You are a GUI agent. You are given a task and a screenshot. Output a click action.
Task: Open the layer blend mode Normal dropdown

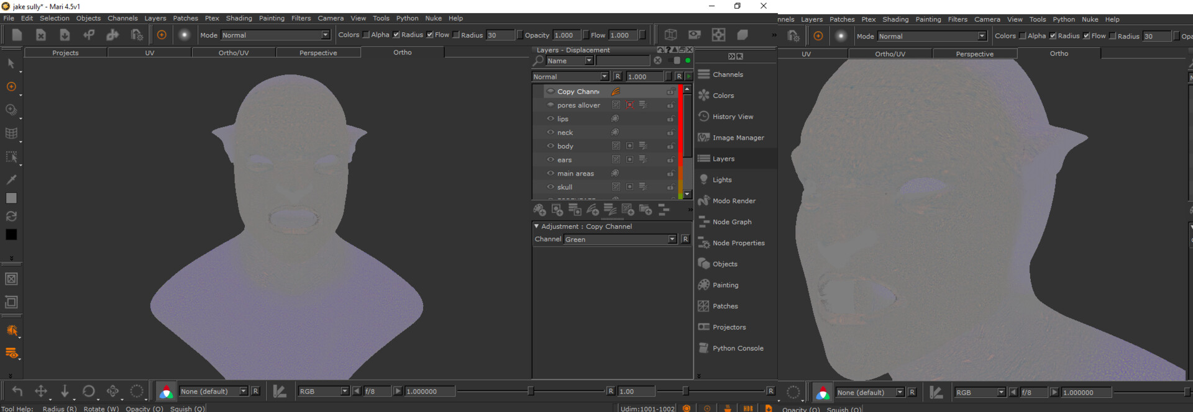tap(570, 76)
